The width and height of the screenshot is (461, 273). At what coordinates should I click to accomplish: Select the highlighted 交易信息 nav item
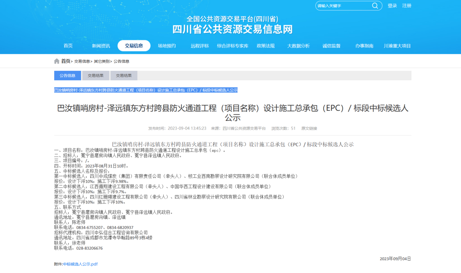tap(134, 46)
